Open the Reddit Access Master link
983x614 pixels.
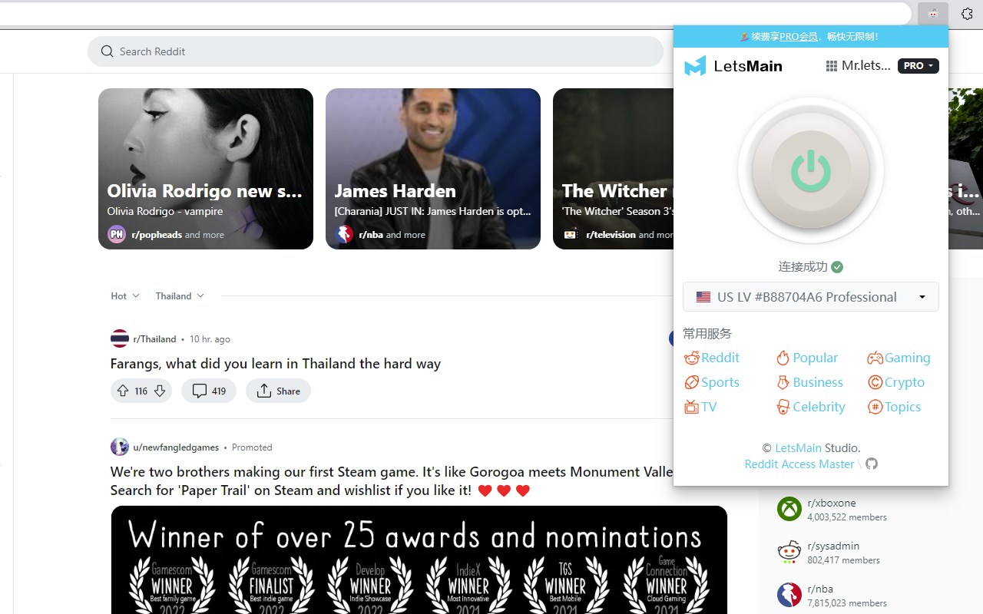point(799,464)
